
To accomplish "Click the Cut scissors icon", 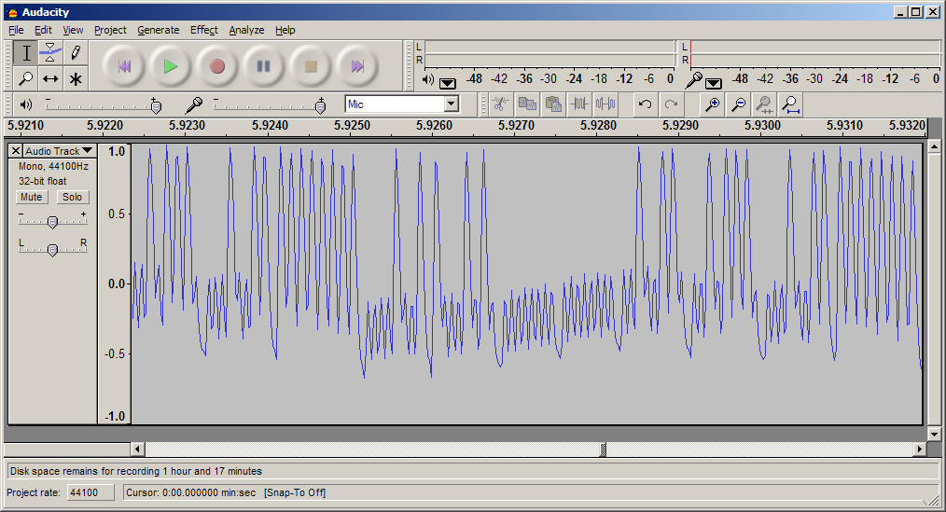I will coord(500,104).
